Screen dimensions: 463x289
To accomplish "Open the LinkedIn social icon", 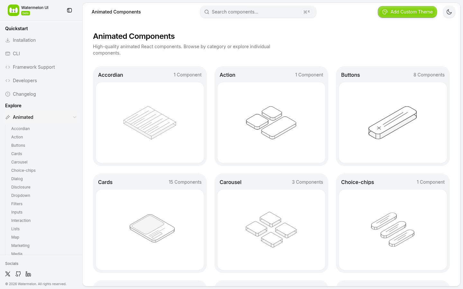I will [x=28, y=274].
